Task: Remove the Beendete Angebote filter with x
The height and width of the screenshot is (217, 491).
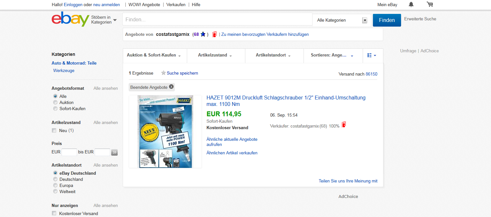Action: [x=171, y=87]
